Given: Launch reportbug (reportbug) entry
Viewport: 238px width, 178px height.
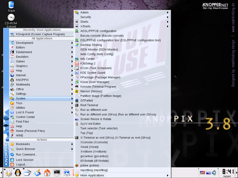Looking at the screenshot, I should (122, 170).
